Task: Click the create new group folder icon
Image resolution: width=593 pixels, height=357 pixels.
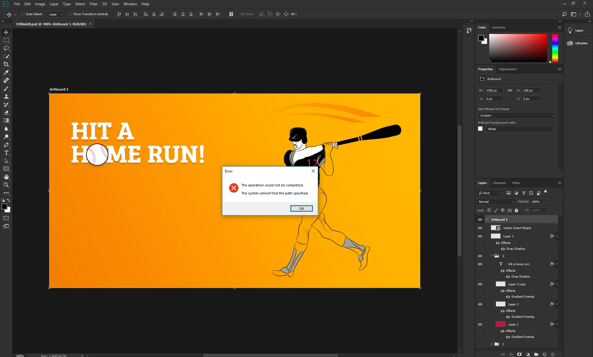Action: coord(536,354)
